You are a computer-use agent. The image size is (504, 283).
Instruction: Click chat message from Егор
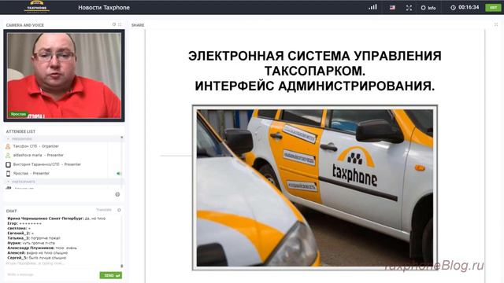24,223
